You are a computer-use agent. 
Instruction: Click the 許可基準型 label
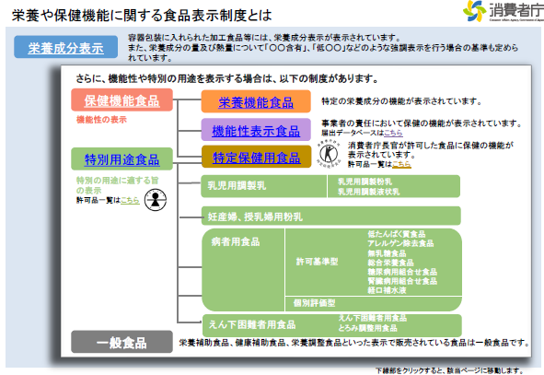[317, 262]
